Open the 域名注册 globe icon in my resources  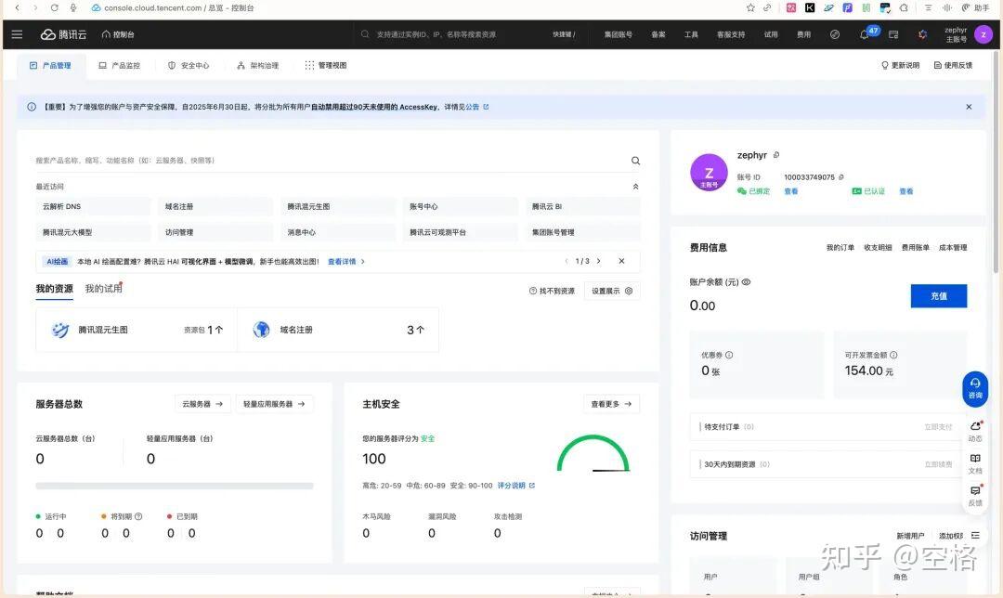pyautogui.click(x=262, y=330)
